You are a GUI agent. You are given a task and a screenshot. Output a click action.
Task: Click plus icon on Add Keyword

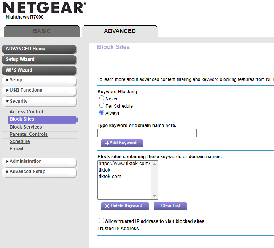pos(107,143)
